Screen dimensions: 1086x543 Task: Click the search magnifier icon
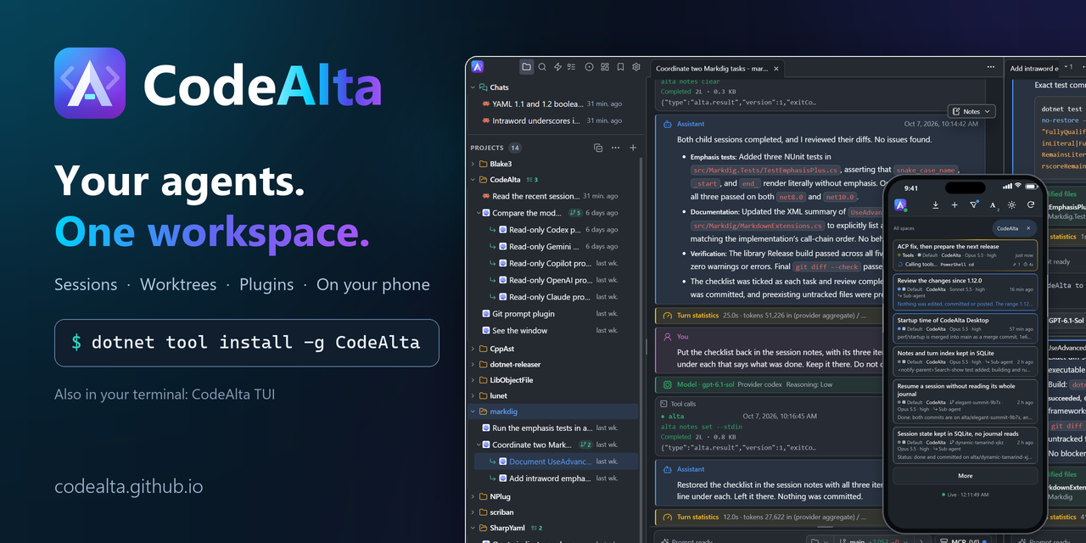542,67
